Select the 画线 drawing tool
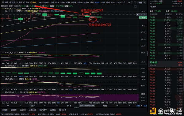This screenshot has width=184, height=116. (x=19, y=2)
